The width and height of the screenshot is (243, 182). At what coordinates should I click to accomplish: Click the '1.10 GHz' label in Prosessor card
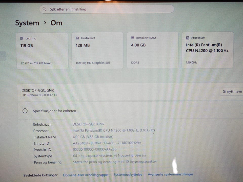click(x=192, y=62)
